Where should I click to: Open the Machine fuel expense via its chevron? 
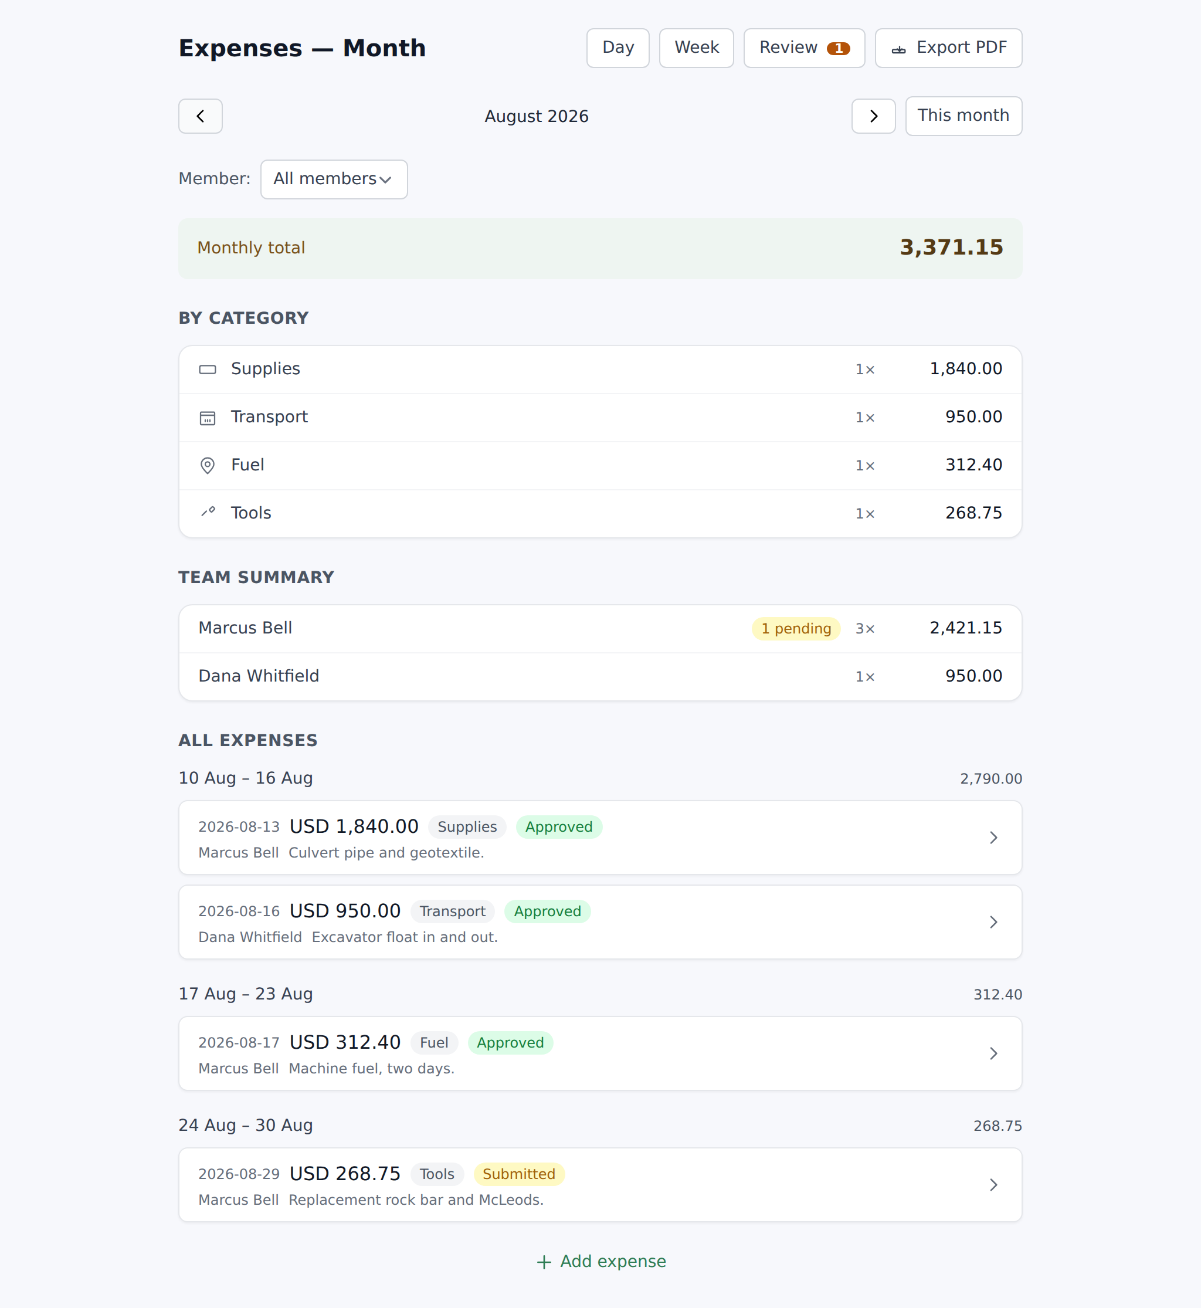993,1053
